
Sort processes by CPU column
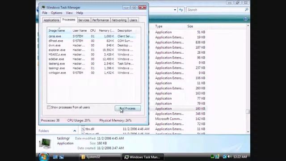pyautogui.click(x=93, y=31)
